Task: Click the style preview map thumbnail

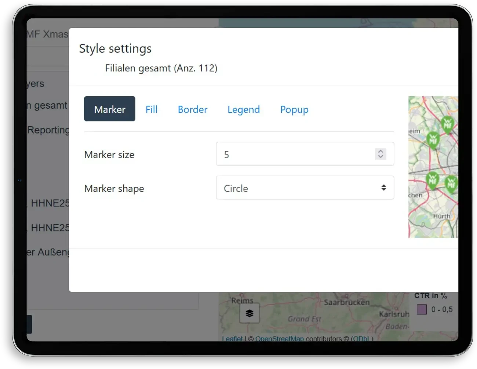Action: (433, 167)
